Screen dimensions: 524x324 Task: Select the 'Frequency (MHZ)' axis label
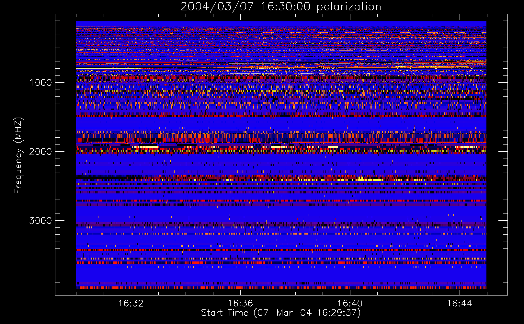point(18,156)
